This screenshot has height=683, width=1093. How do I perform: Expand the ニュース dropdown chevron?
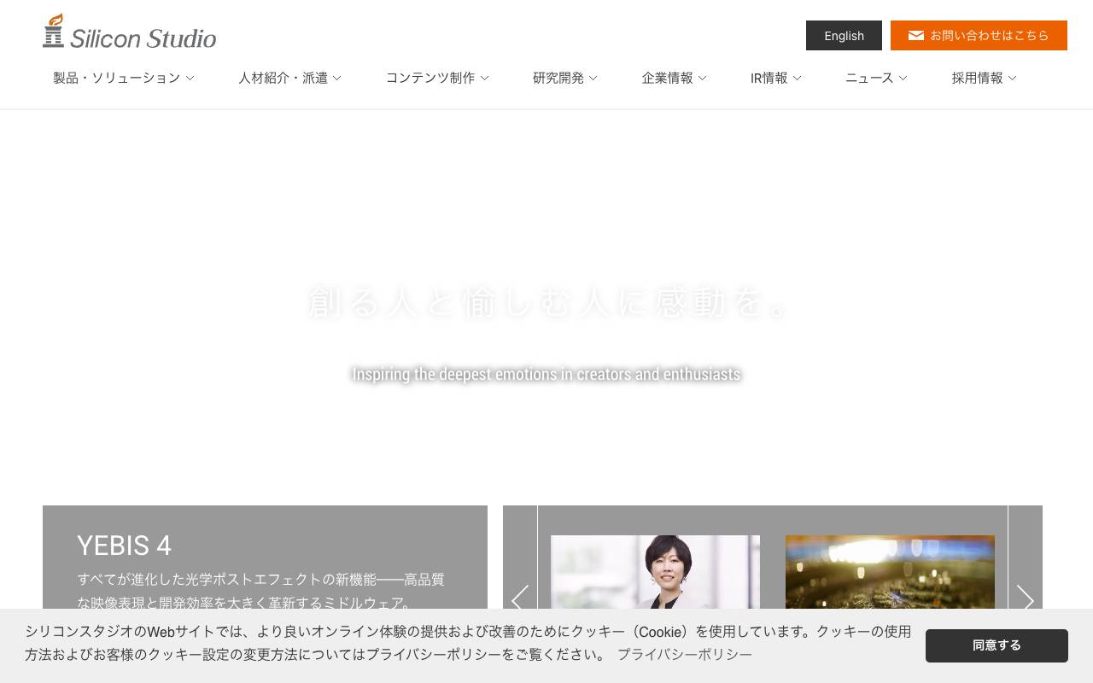coord(903,78)
